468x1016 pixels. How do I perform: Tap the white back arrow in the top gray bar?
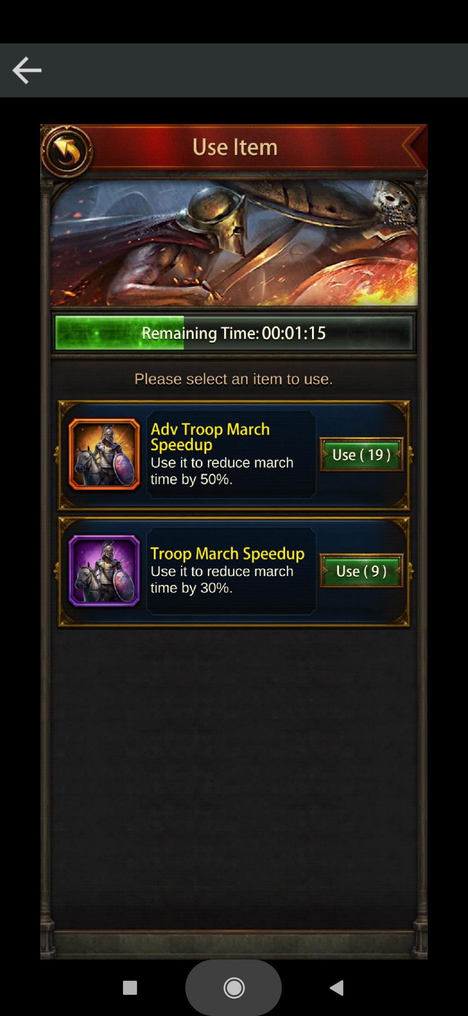[x=27, y=70]
